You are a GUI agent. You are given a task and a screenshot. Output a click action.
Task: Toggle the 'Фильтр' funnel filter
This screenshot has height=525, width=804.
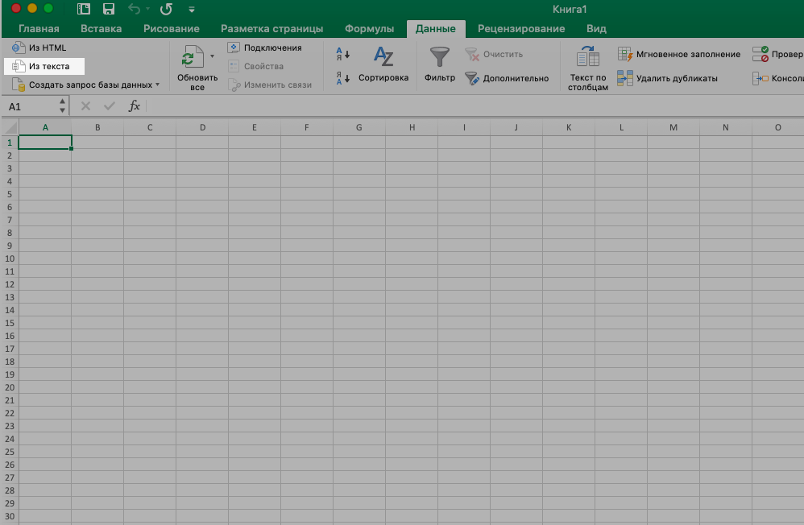click(x=439, y=64)
